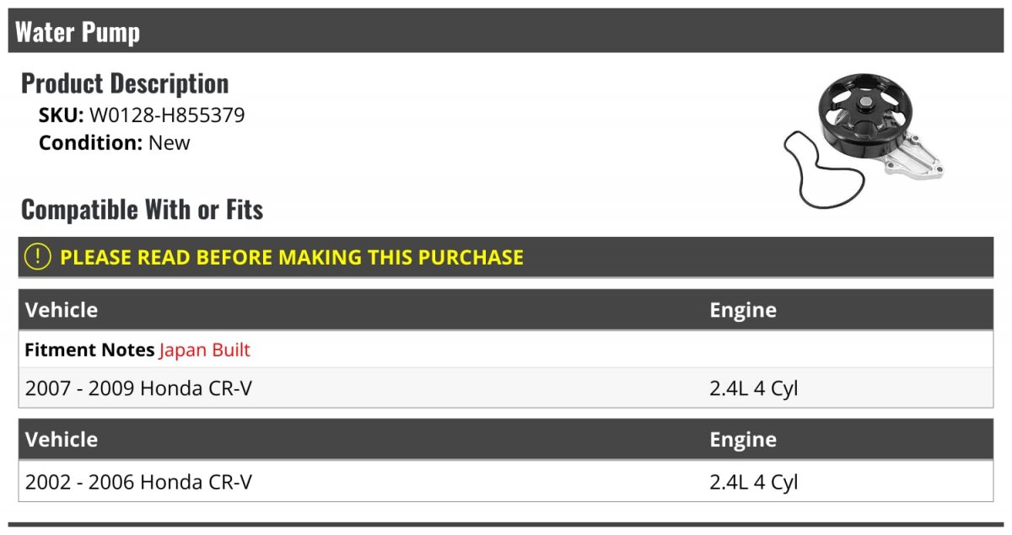Click the SKU label
1012x535 pixels.
62,115
